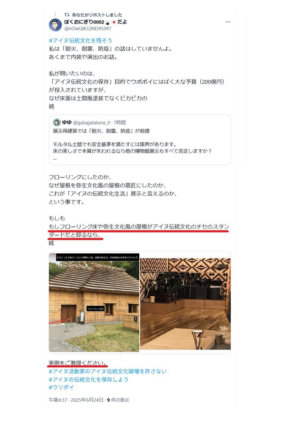Viewport: 300px width, 428px height.
Task: Expand the quoted post's trailing ellipsis
Action: coord(55,158)
